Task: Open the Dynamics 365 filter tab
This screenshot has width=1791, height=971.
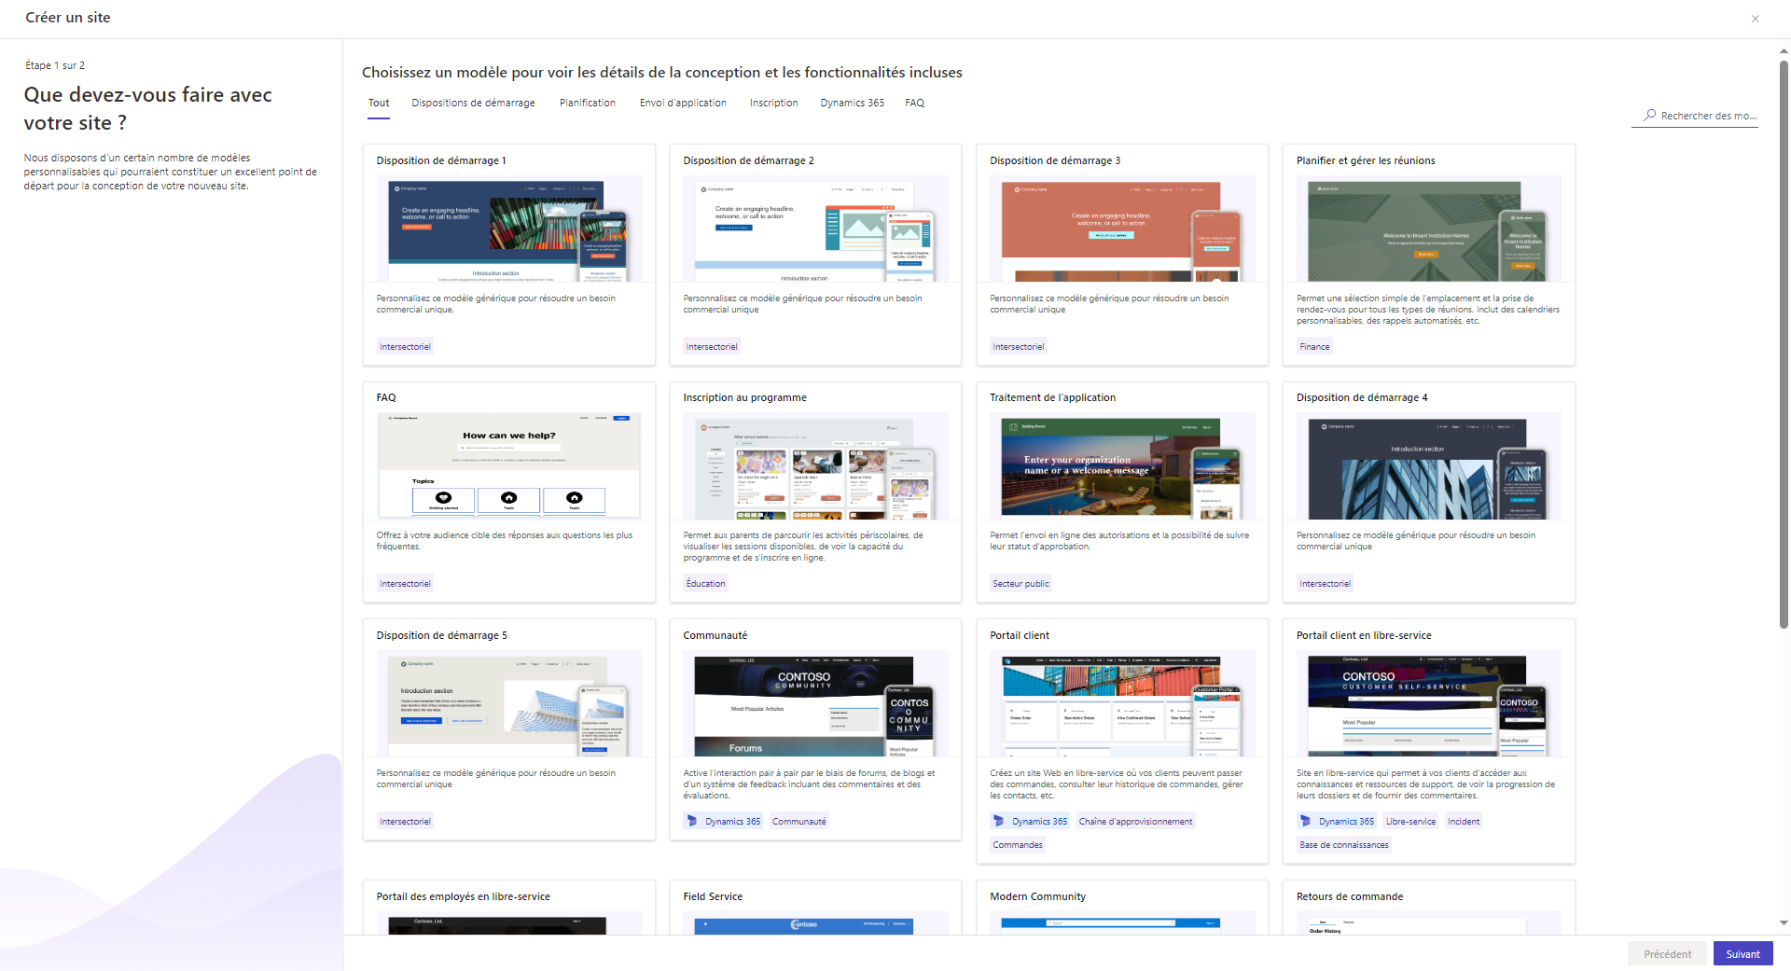Action: point(852,103)
